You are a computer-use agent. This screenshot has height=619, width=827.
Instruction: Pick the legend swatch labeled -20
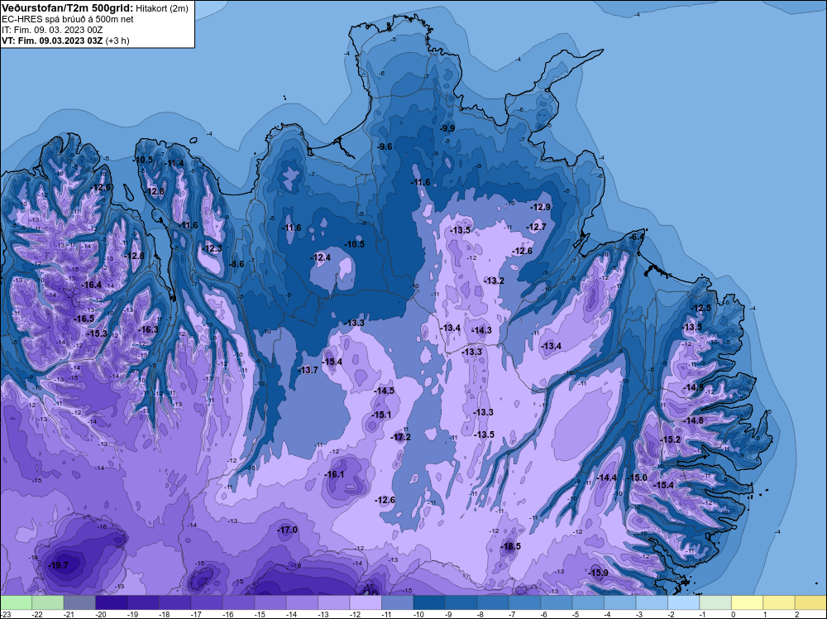[x=112, y=602]
